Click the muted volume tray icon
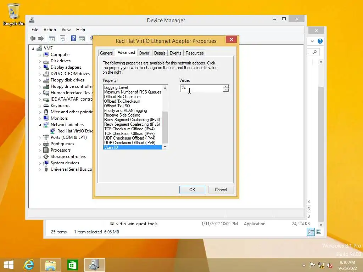Image resolution: width=363 pixels, height=272 pixels. [x=329, y=265]
